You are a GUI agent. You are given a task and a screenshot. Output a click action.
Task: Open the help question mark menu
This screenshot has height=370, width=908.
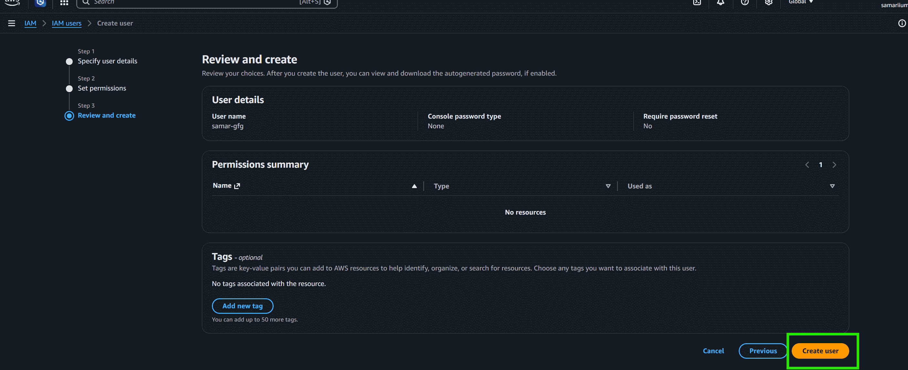[745, 2]
